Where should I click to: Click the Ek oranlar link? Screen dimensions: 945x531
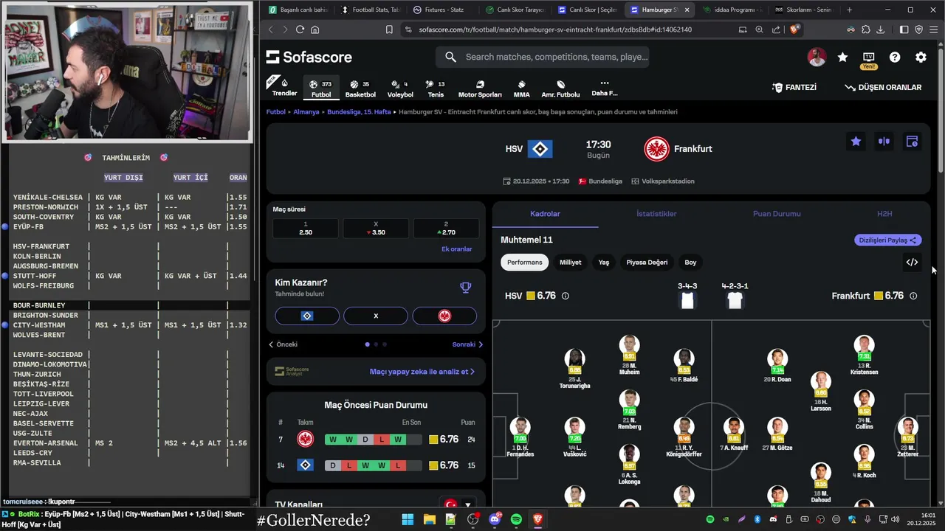[x=456, y=249]
